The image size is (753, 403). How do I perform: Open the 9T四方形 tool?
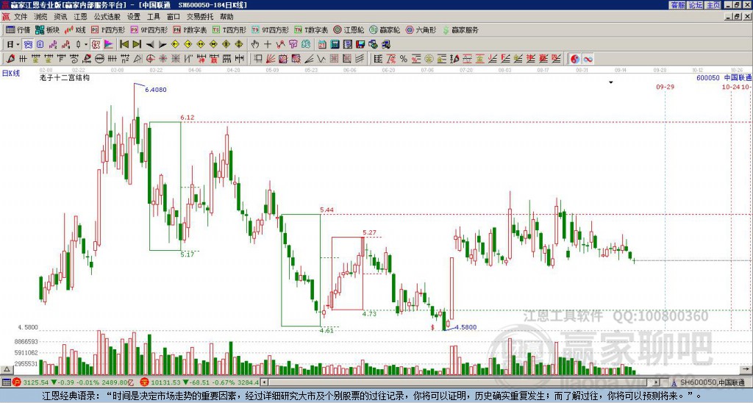pyautogui.click(x=270, y=29)
